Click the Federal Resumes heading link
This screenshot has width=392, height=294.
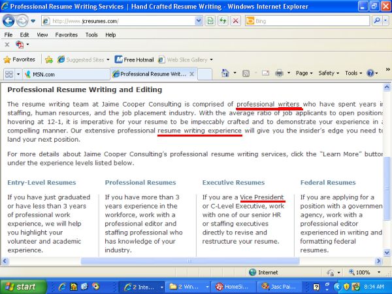point(328,182)
